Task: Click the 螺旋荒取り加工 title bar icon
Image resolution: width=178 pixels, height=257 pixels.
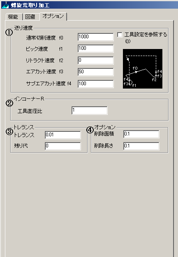Action: point(6,5)
